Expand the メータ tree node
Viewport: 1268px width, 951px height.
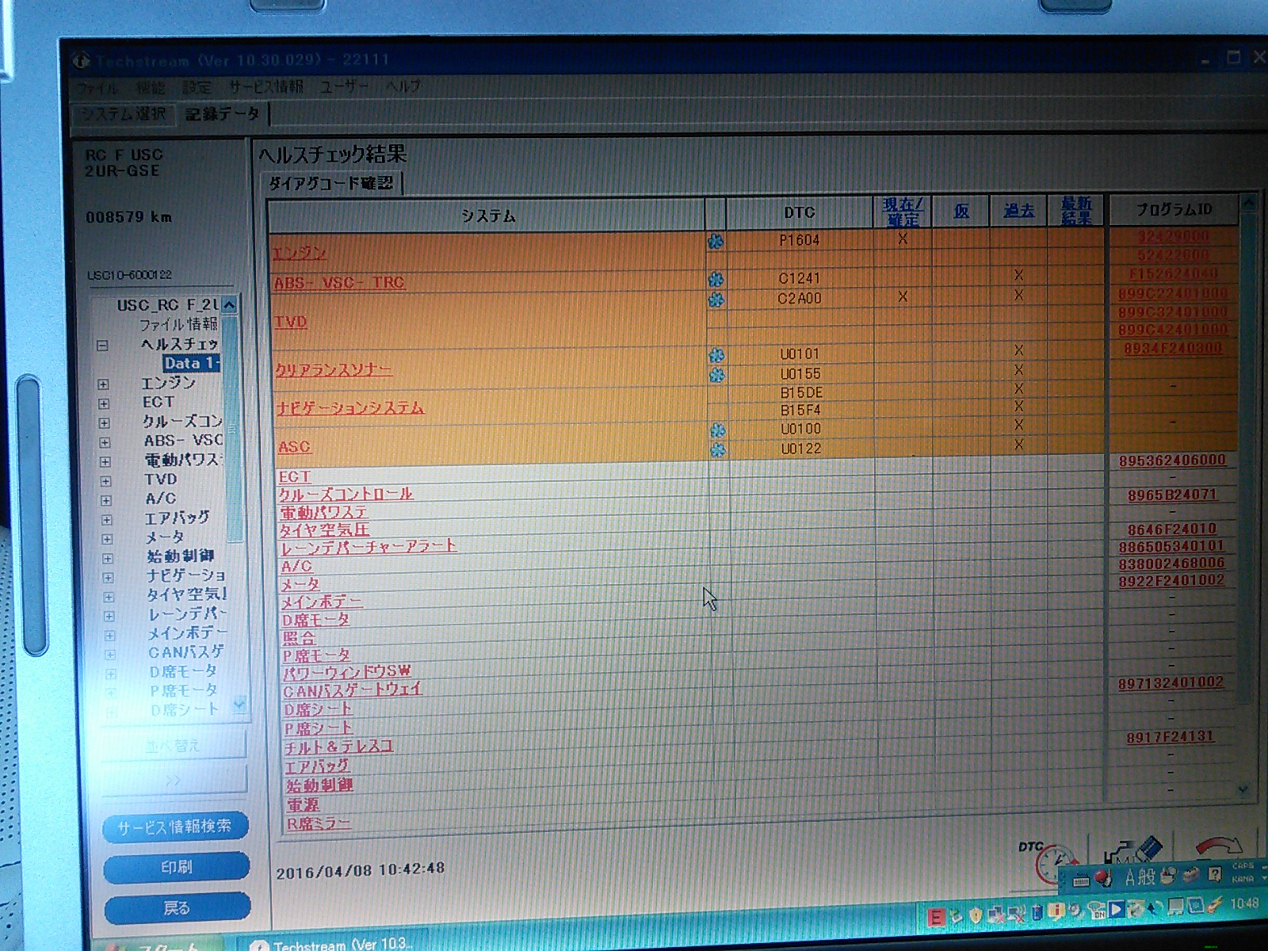click(107, 539)
